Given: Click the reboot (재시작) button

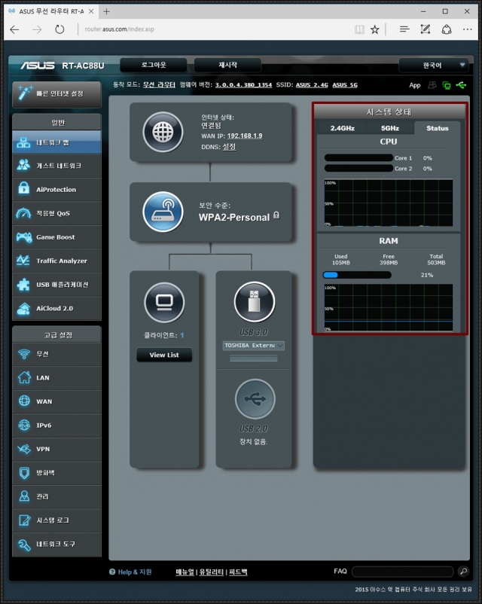Looking at the screenshot, I should (227, 65).
